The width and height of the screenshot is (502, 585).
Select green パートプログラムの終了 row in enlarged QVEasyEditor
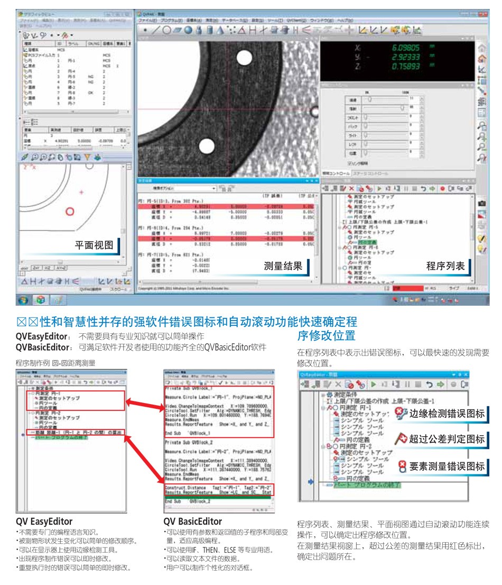pyautogui.click(x=367, y=485)
